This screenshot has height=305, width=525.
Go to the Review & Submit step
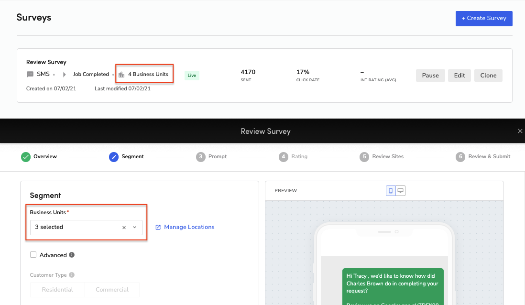click(x=489, y=156)
